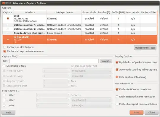Image resolution: width=160 pixels, height=117 pixels.
Task: Click the Prom. Mode column header
Action: 89,12
